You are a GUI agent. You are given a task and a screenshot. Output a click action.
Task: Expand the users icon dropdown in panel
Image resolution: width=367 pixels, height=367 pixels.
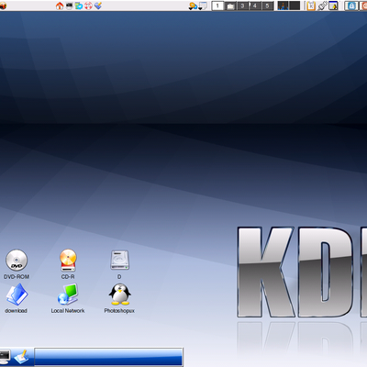coord(193,6)
